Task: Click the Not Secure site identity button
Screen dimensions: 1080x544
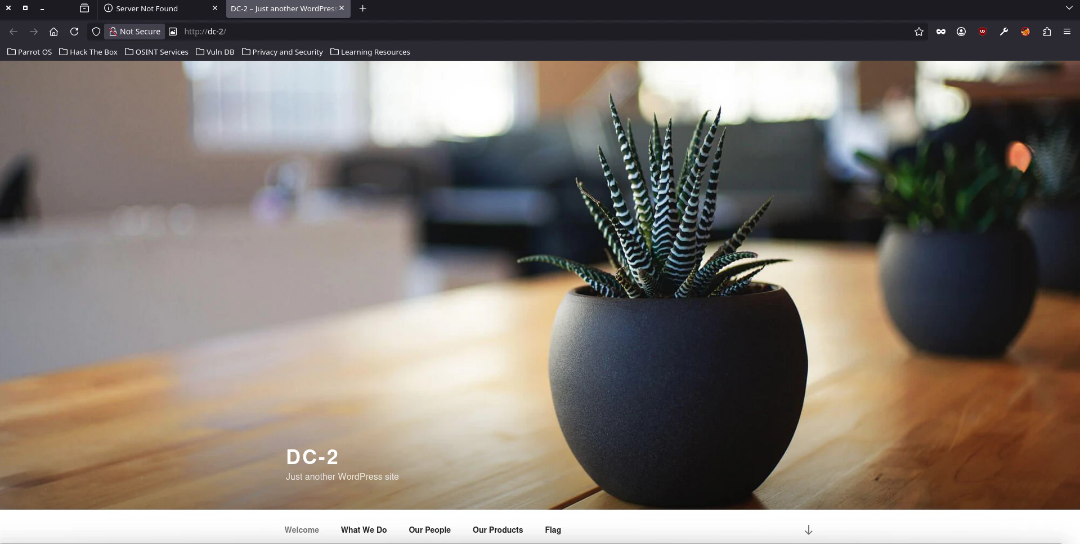Action: coord(135,32)
